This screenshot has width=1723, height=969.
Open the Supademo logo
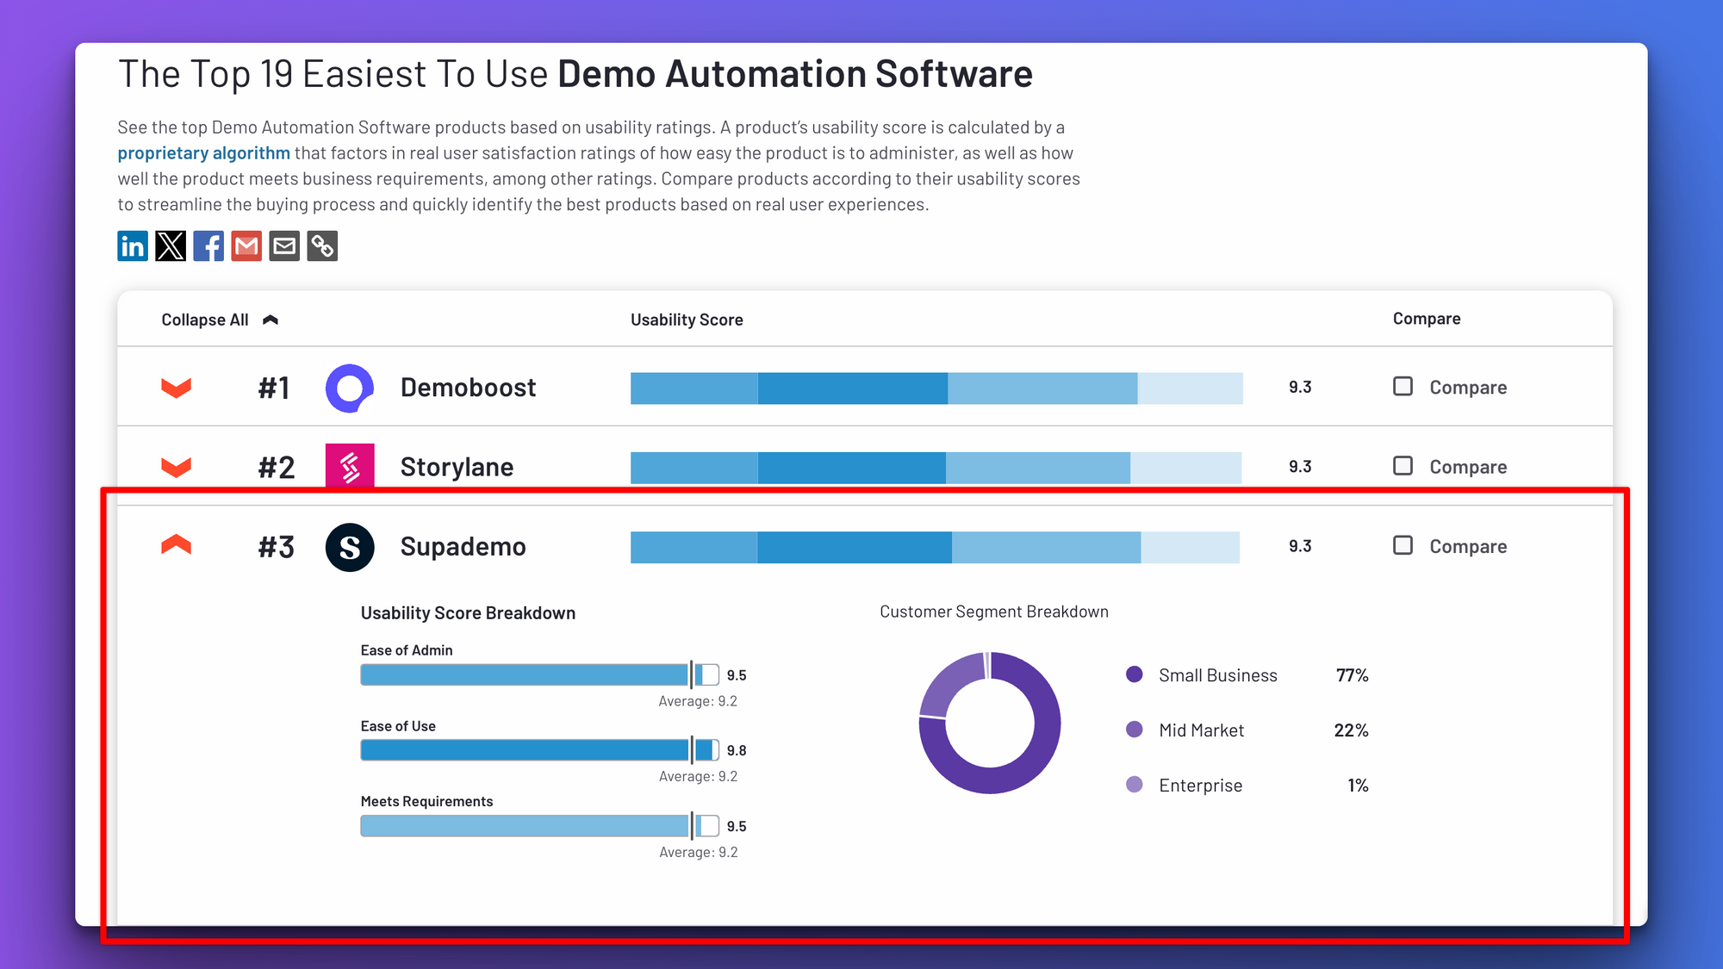coord(350,547)
